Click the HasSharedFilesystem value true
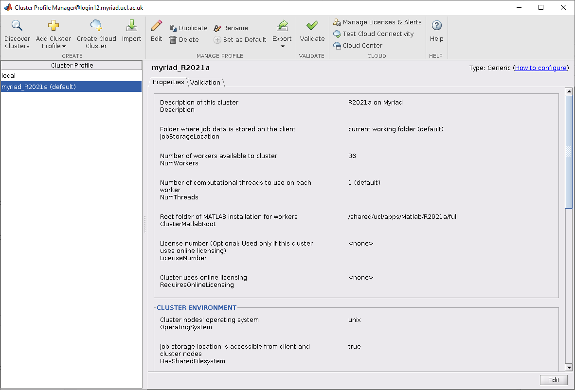 coord(354,346)
